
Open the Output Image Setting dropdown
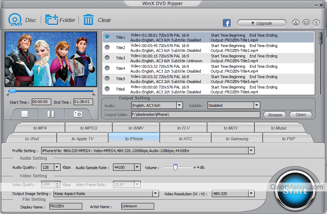point(155,194)
